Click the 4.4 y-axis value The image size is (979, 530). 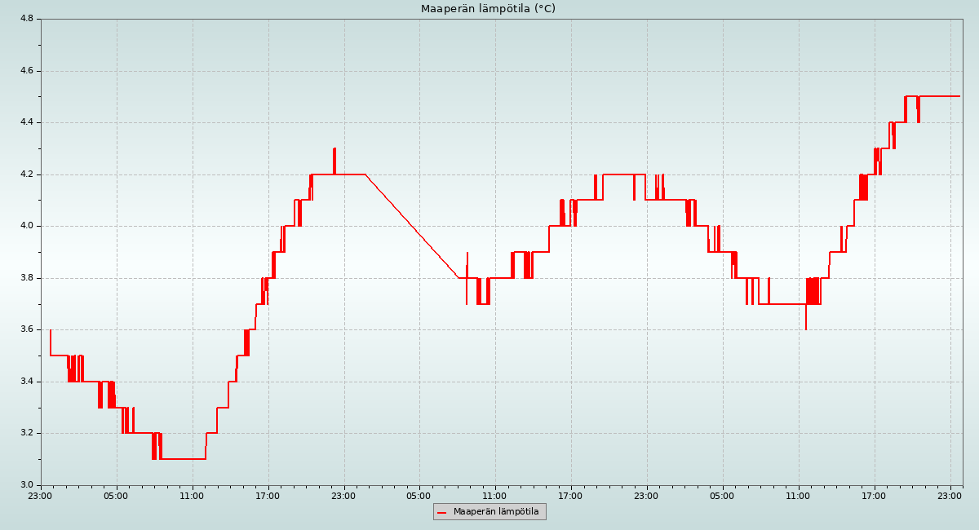click(25, 122)
